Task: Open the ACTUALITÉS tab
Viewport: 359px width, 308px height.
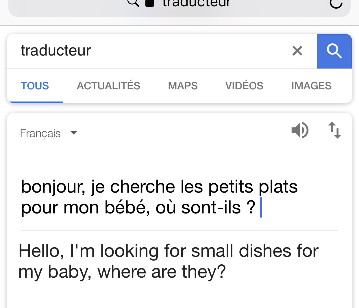Action: point(108,86)
